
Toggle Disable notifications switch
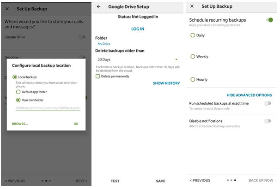coord(268,121)
